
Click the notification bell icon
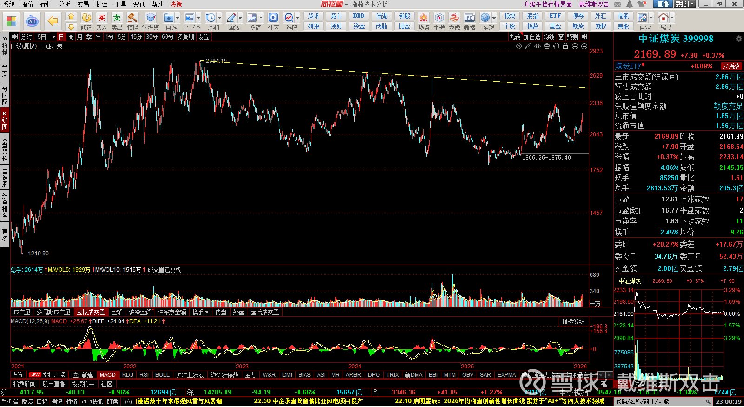click(x=629, y=4)
